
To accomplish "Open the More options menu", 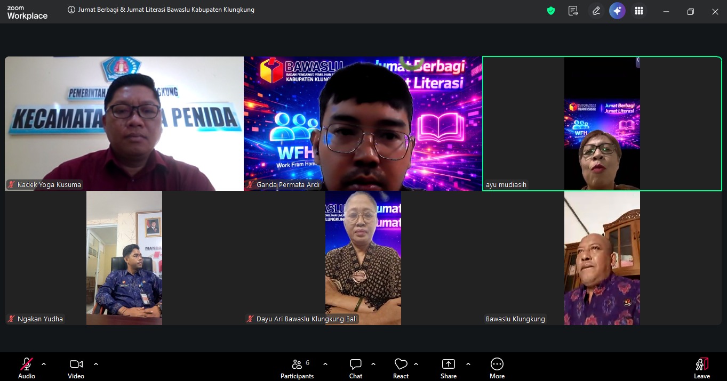I will coord(497,368).
